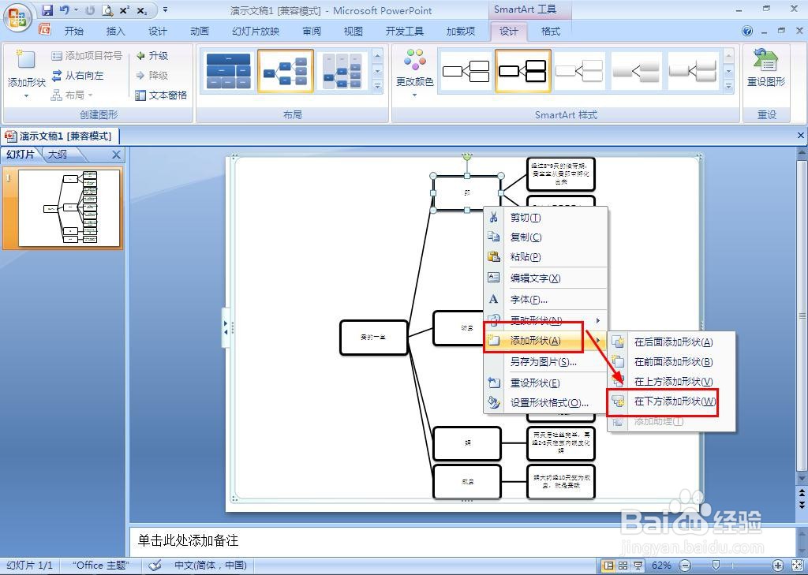Expand the SmartArt Styles gallery more arrow
This screenshot has height=575, width=808.
tap(728, 86)
